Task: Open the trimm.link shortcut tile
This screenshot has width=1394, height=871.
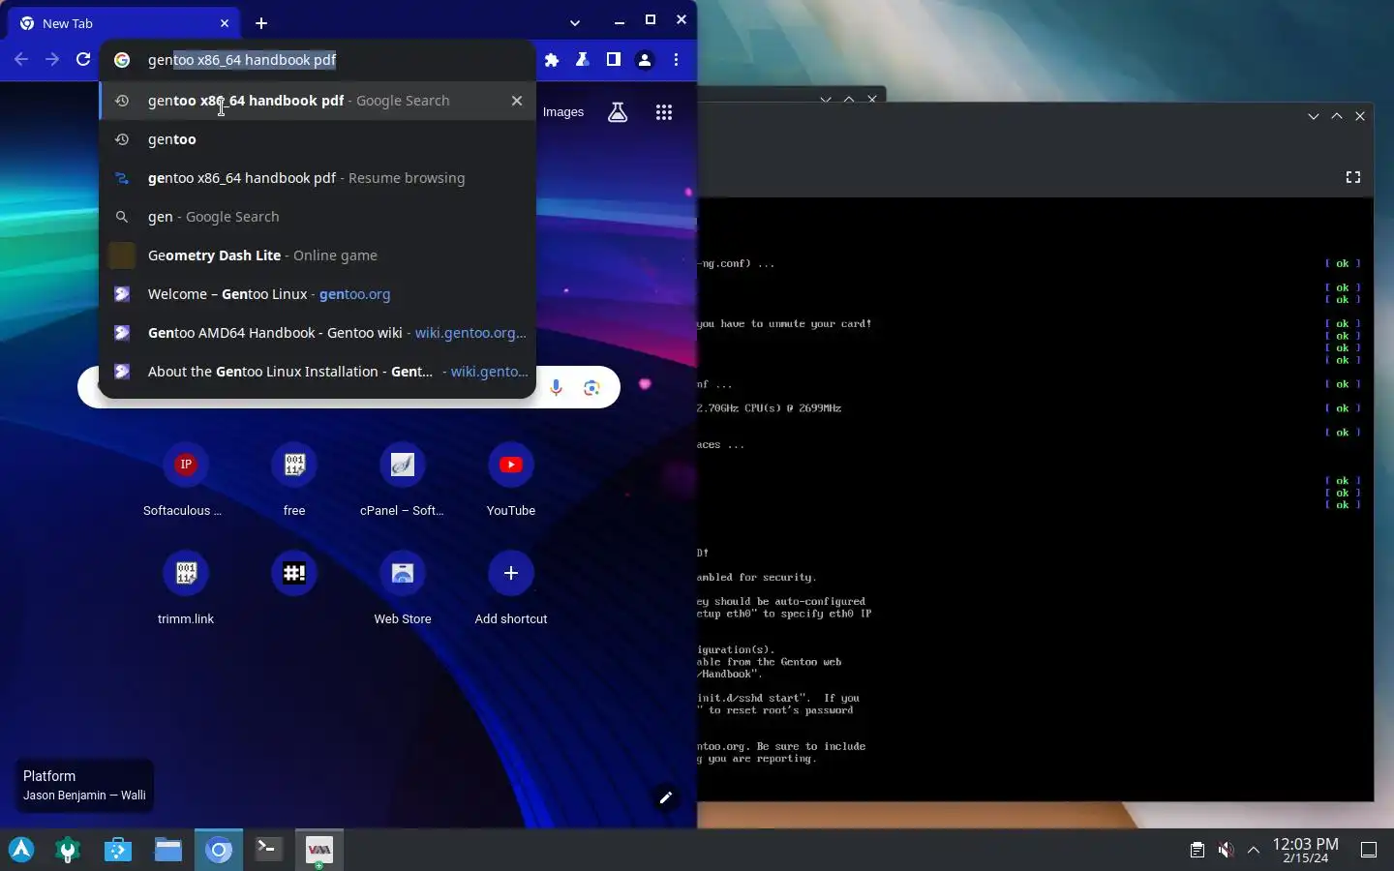Action: coord(186,587)
